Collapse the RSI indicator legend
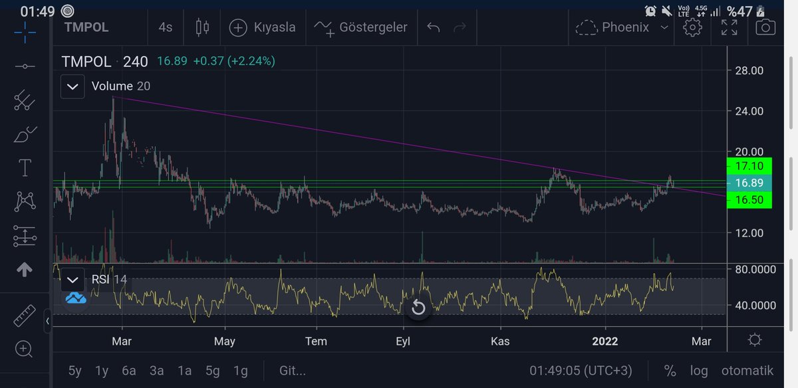798x388 pixels. [72, 280]
